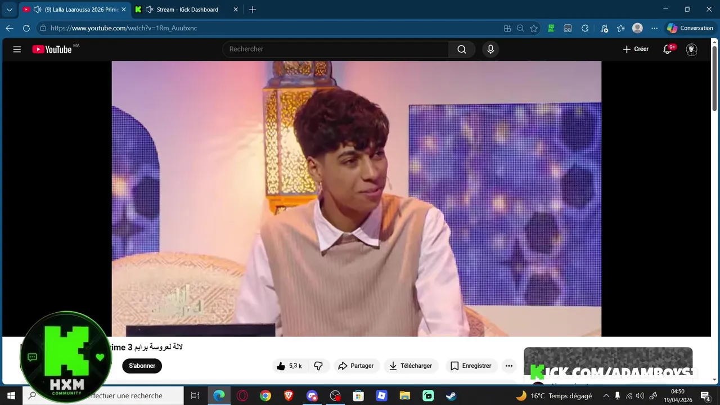Mute the Lalla Laaroussa tab speaker icon
The height and width of the screenshot is (405, 720).
(37, 10)
